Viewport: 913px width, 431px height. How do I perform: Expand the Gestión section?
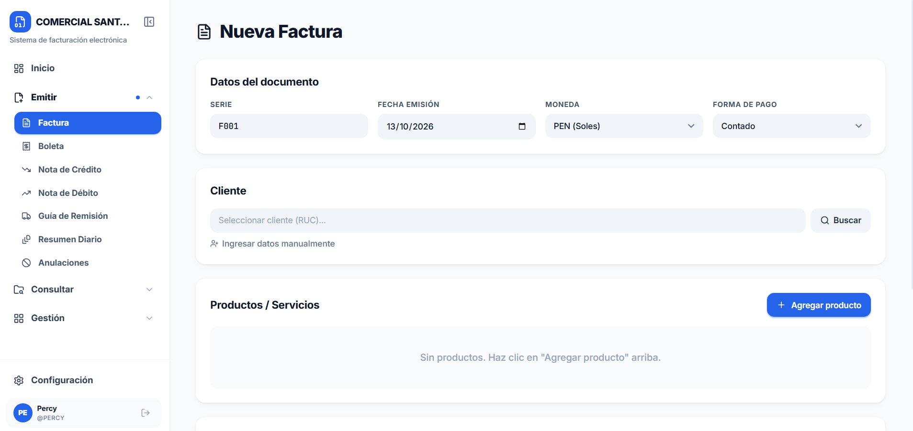tap(85, 318)
